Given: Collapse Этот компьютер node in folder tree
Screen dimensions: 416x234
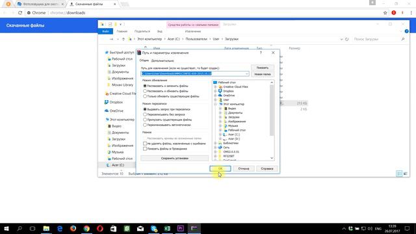Looking at the screenshot, I should tap(215, 104).
